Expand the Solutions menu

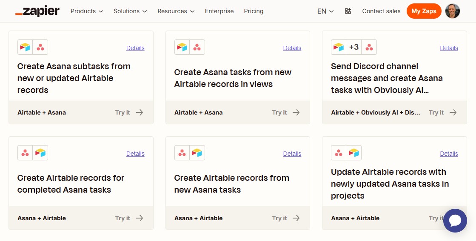pyautogui.click(x=130, y=11)
